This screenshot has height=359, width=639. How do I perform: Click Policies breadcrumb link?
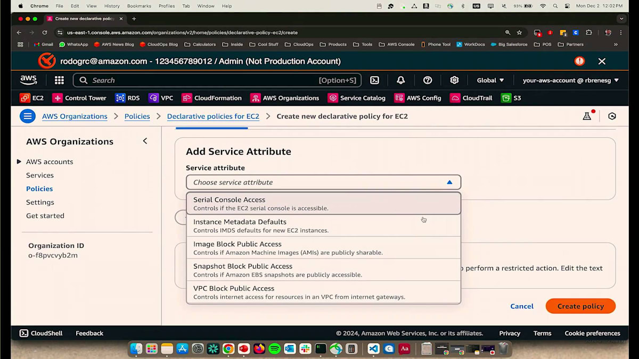137,116
